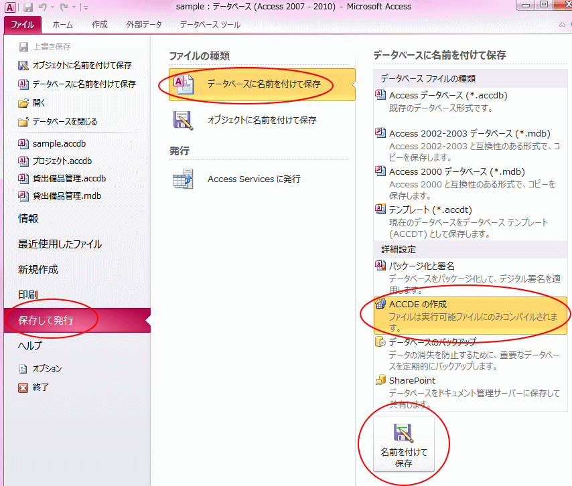The height and width of the screenshot is (486, 572).
Task: Click the icon next to Access 2000 データベース
Action: tap(380, 171)
